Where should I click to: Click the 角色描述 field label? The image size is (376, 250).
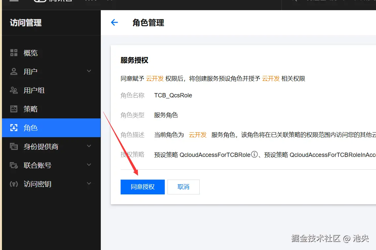point(132,135)
